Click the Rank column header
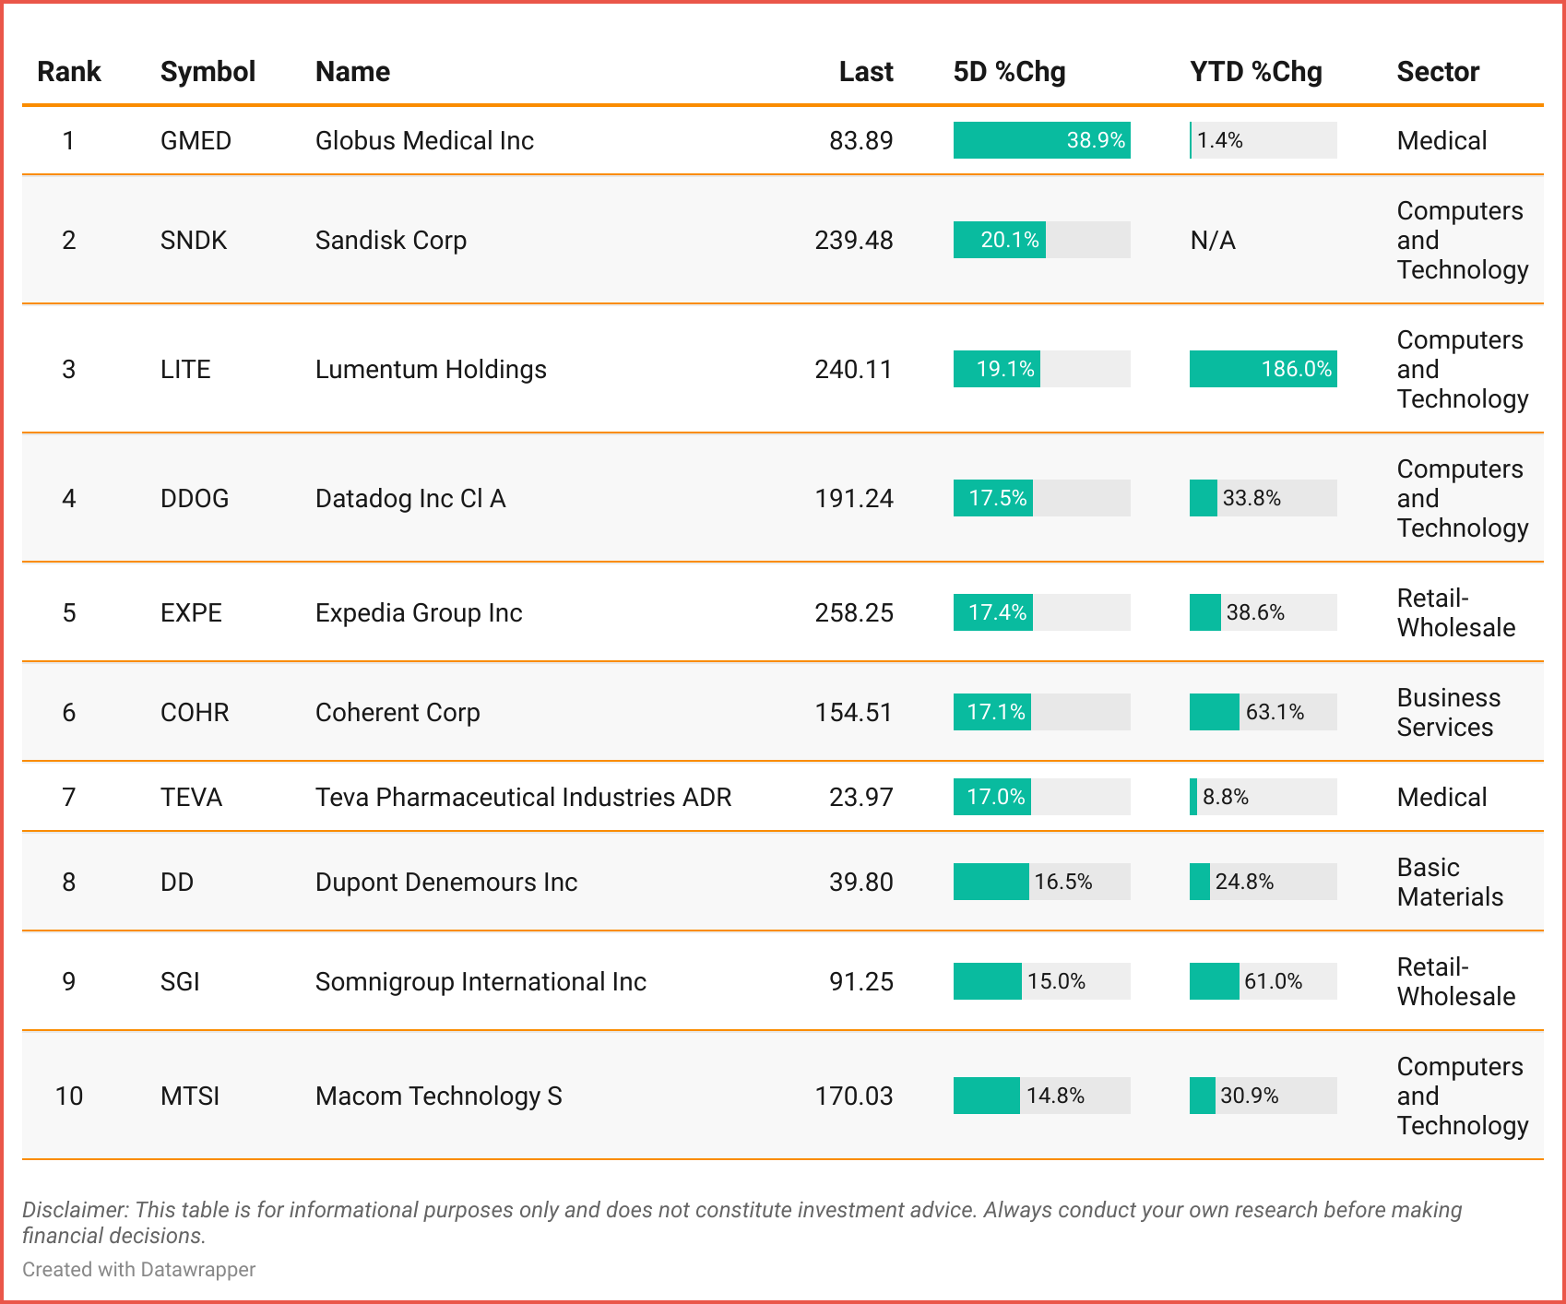The width and height of the screenshot is (1566, 1304). pos(68,72)
